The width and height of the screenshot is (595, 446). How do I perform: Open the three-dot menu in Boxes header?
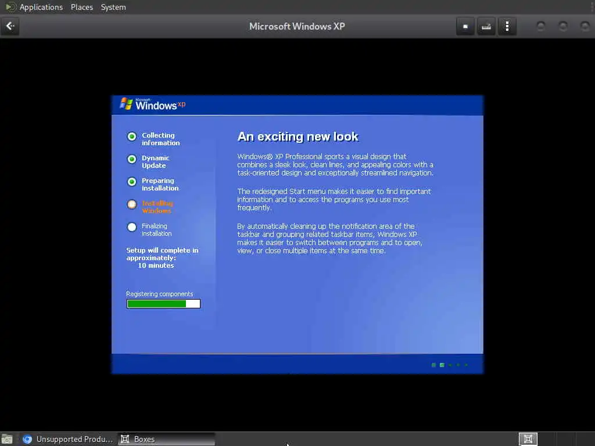pyautogui.click(x=507, y=26)
